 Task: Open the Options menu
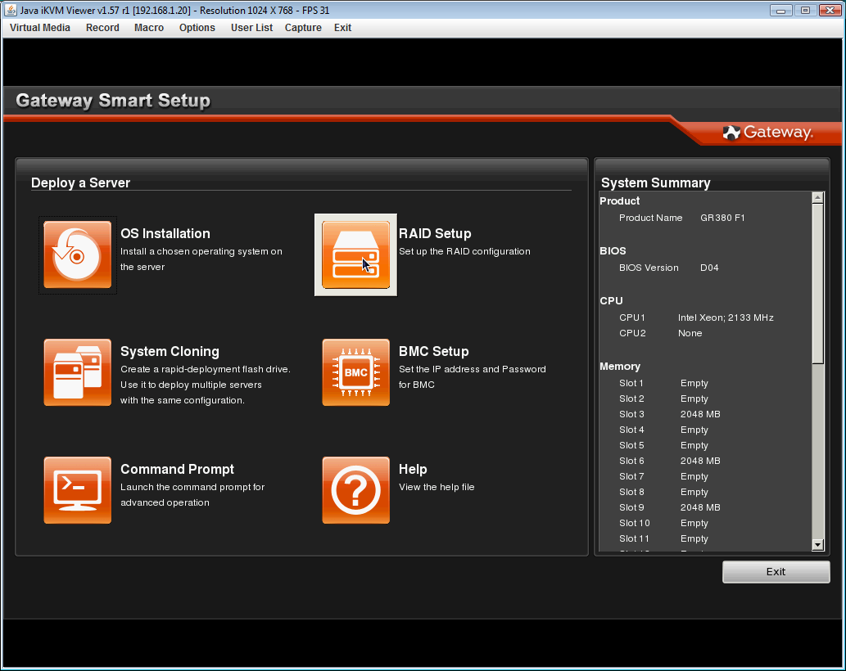pyautogui.click(x=197, y=28)
